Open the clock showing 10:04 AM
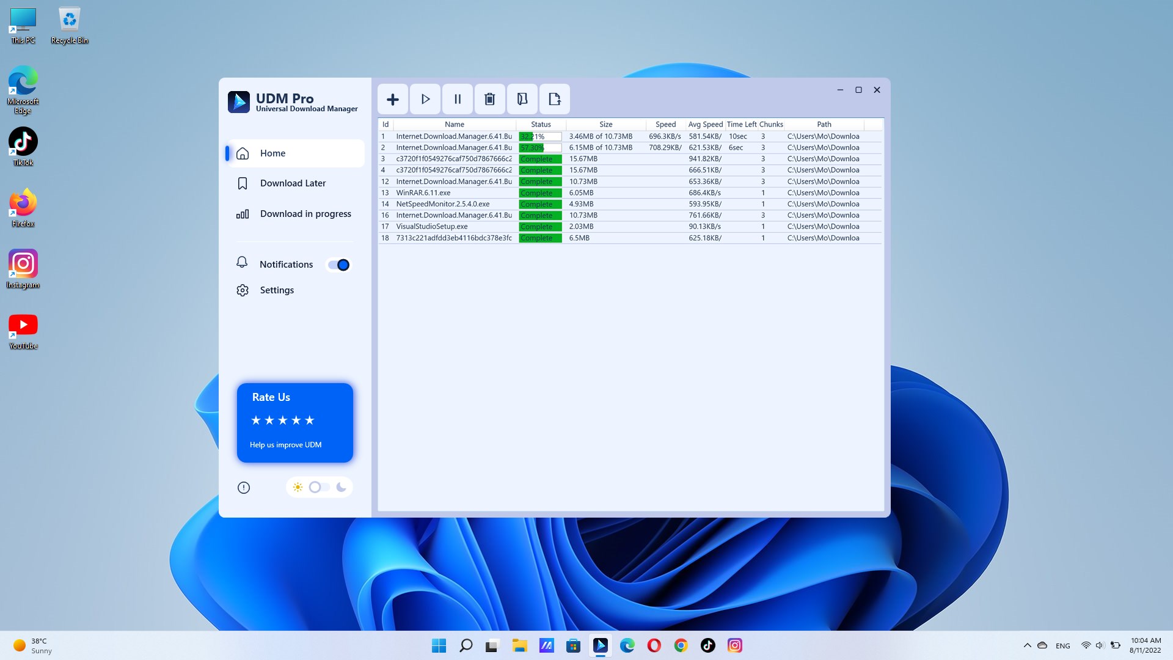Screen dimensions: 1173x660 [x=1146, y=645]
